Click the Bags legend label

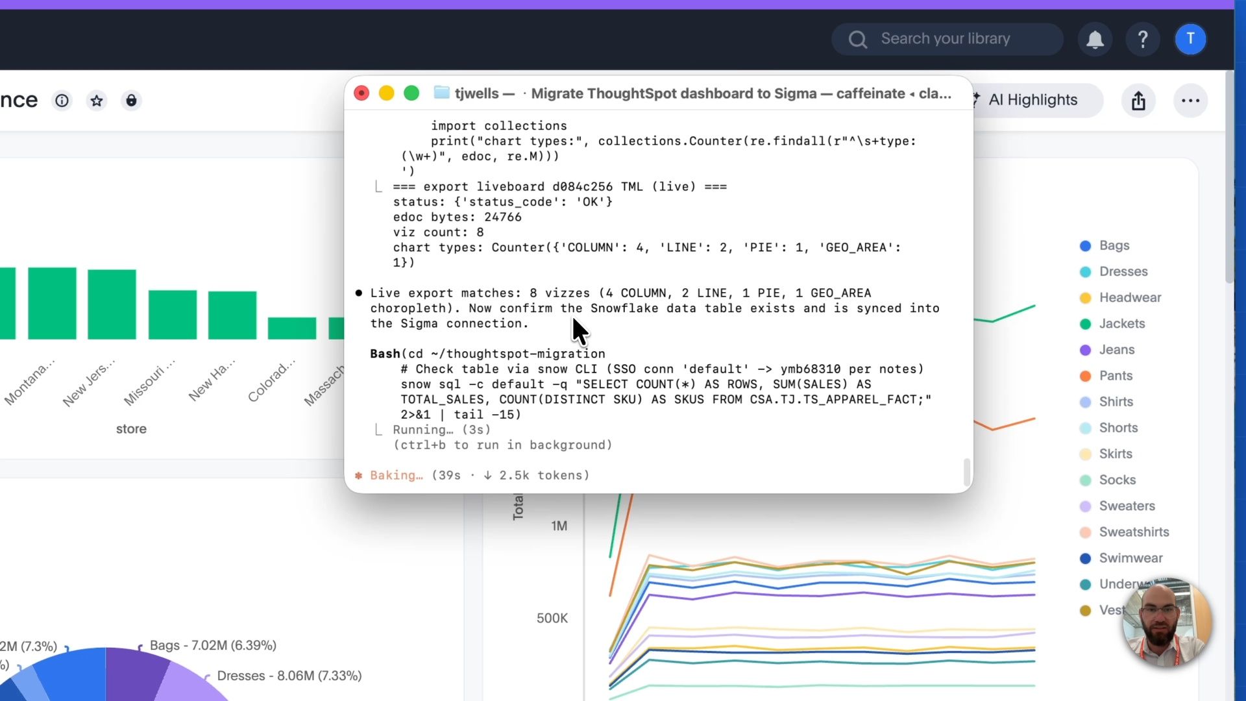(1114, 245)
